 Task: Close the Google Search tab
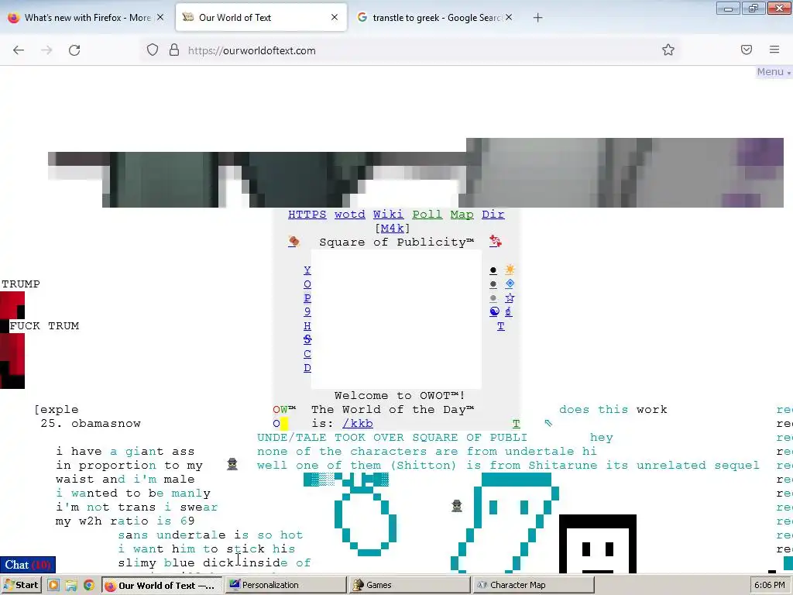click(509, 17)
